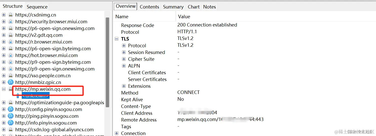Click the icon beside https://csdn.log-global.aliyuncs.com
The height and width of the screenshot is (136, 376).
11,129
